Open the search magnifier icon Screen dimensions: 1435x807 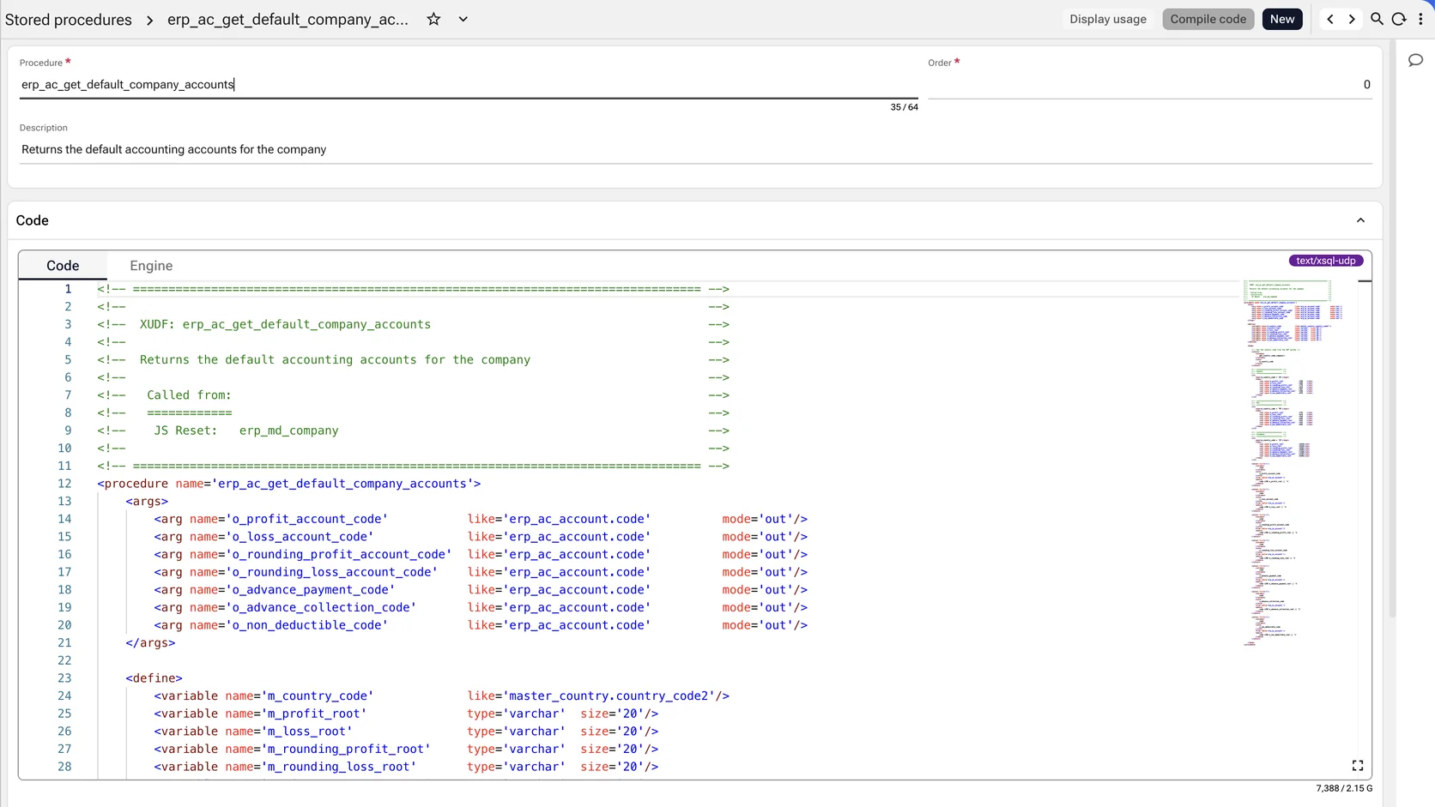tap(1377, 19)
